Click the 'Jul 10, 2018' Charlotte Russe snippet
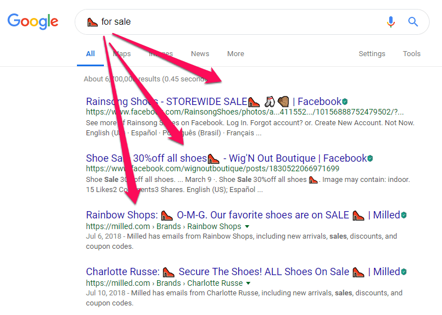This screenshot has height=315, width=442. (244, 298)
